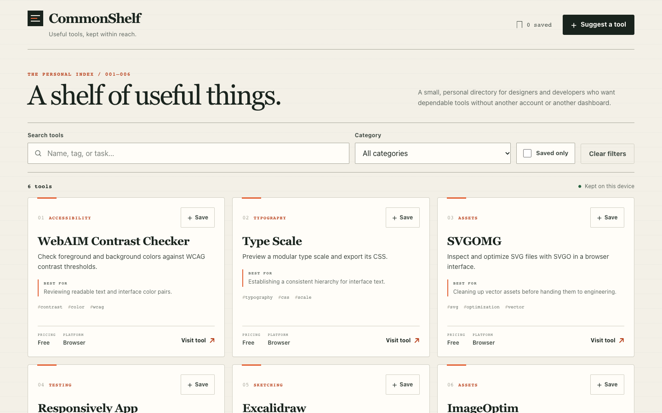Click plus icon in Suggest a tool

pos(574,25)
